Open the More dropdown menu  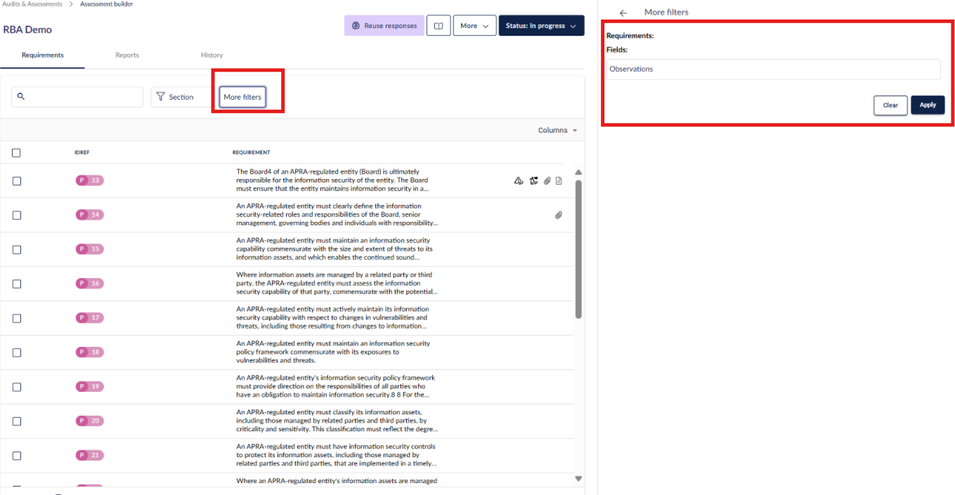pyautogui.click(x=474, y=26)
